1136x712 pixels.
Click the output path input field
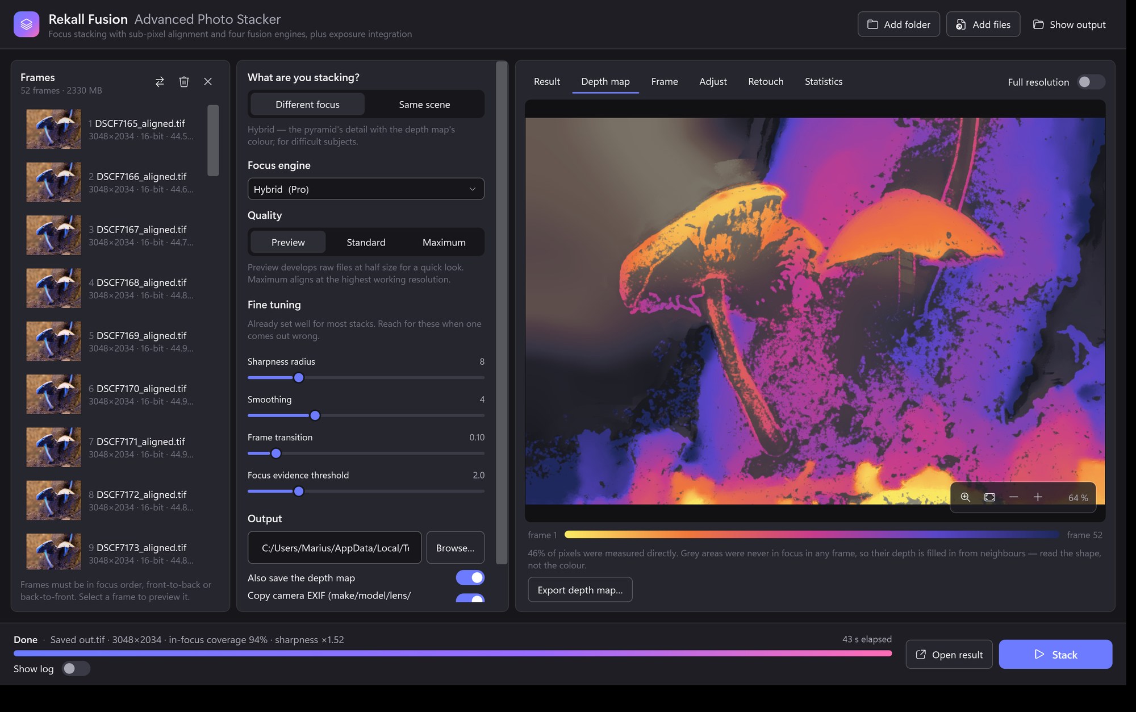(x=335, y=548)
